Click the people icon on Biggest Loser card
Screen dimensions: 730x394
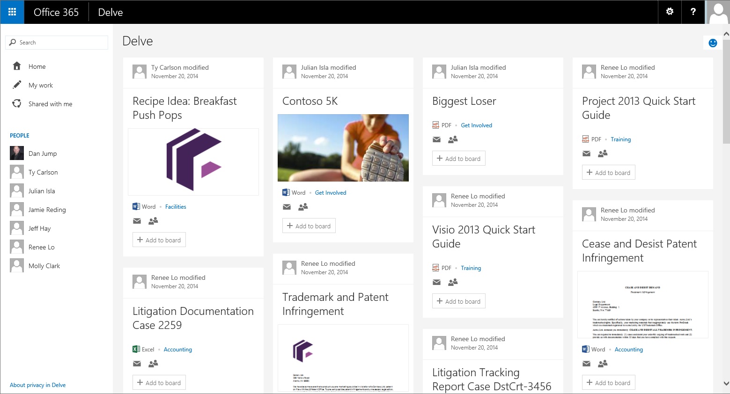(453, 139)
